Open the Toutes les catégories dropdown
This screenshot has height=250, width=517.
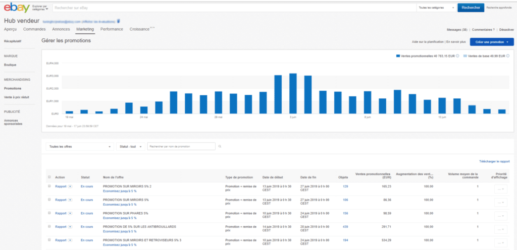(436, 8)
